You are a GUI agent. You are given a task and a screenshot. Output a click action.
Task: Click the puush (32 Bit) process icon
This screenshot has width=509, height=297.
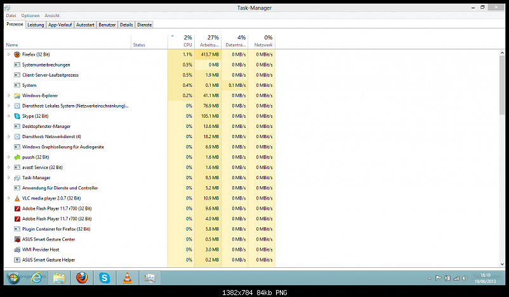tap(17, 157)
